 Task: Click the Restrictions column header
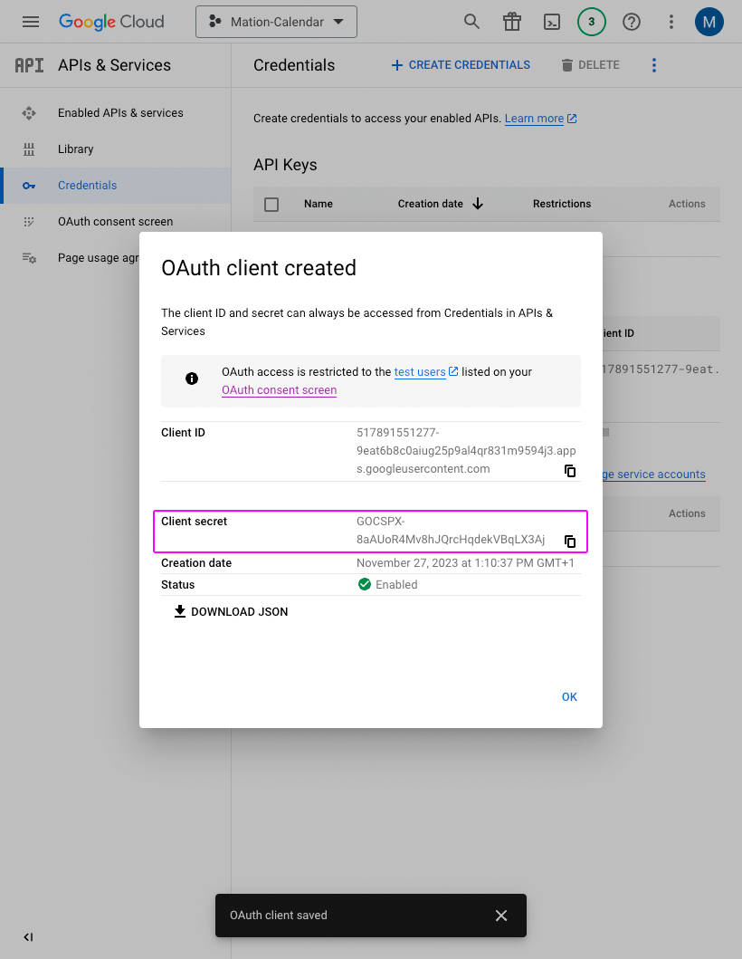(x=562, y=204)
